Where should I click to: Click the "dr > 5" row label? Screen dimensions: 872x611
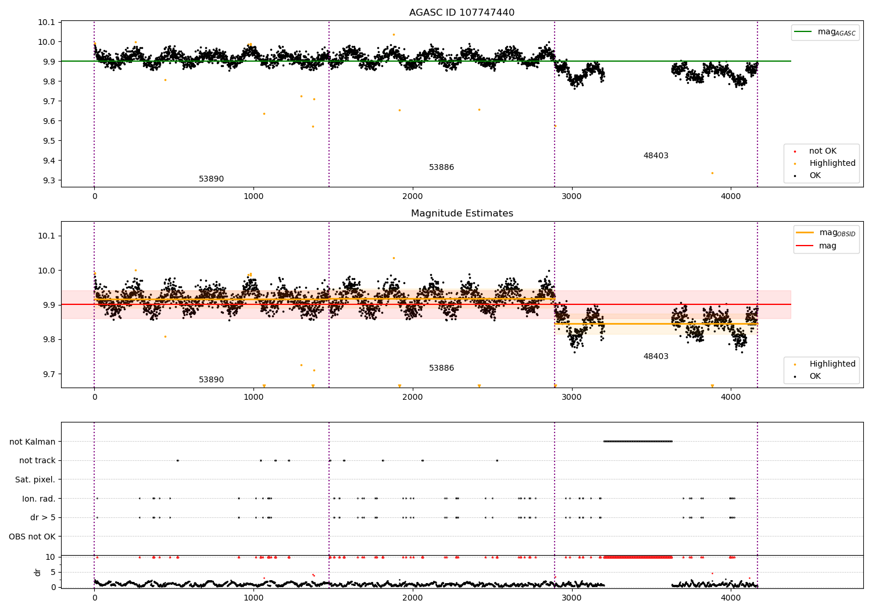[42, 517]
